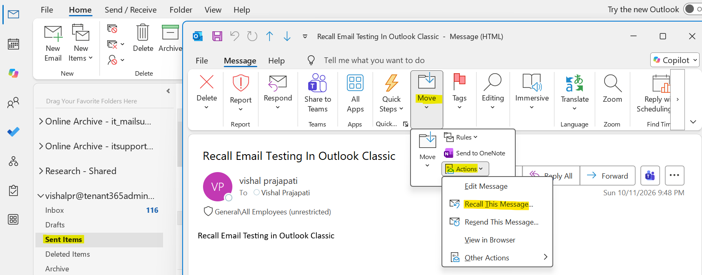Go to the previous item arrow

(269, 36)
